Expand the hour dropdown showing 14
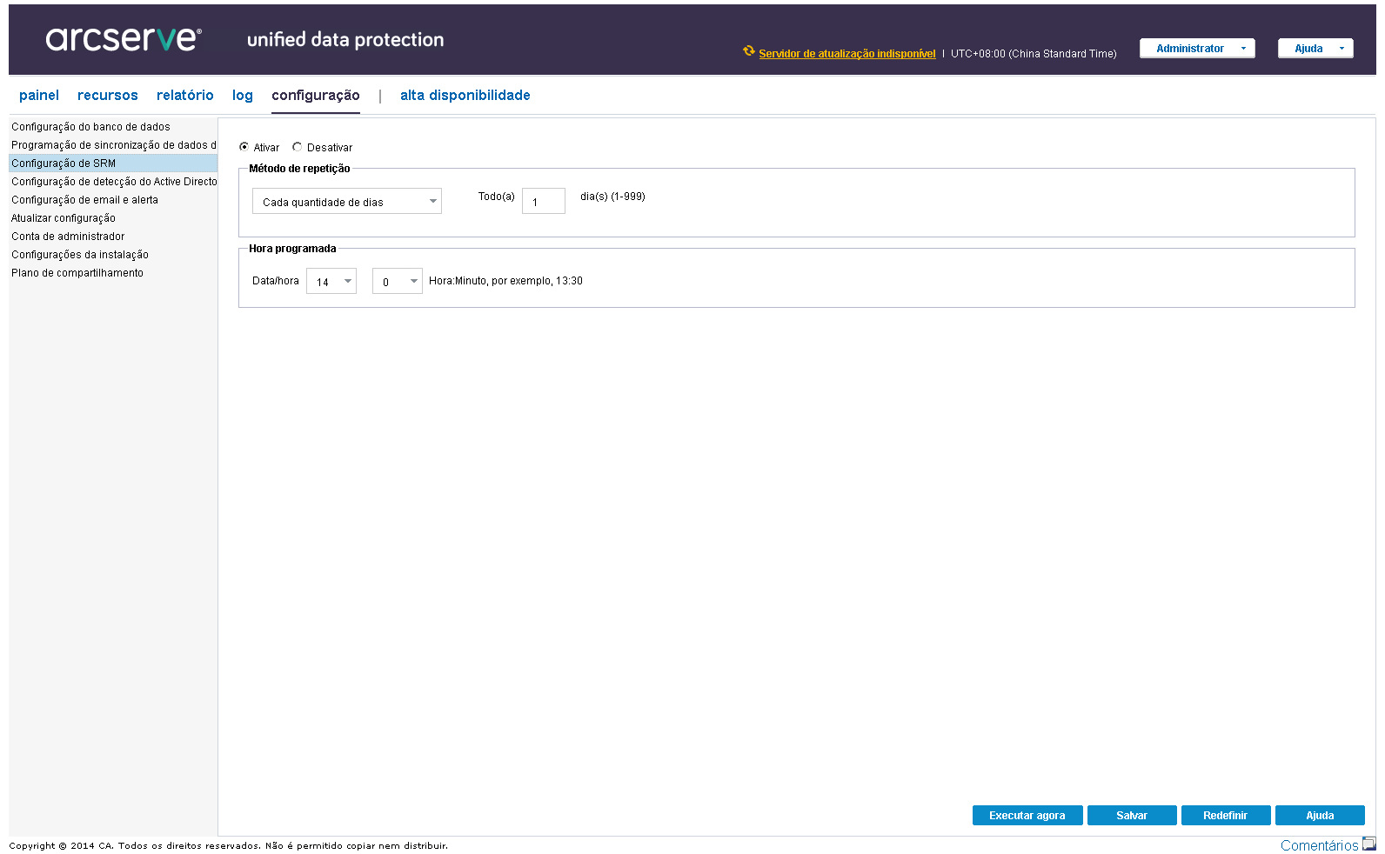 331,282
